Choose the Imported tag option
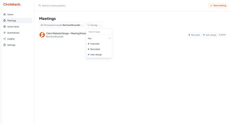 [99, 44]
